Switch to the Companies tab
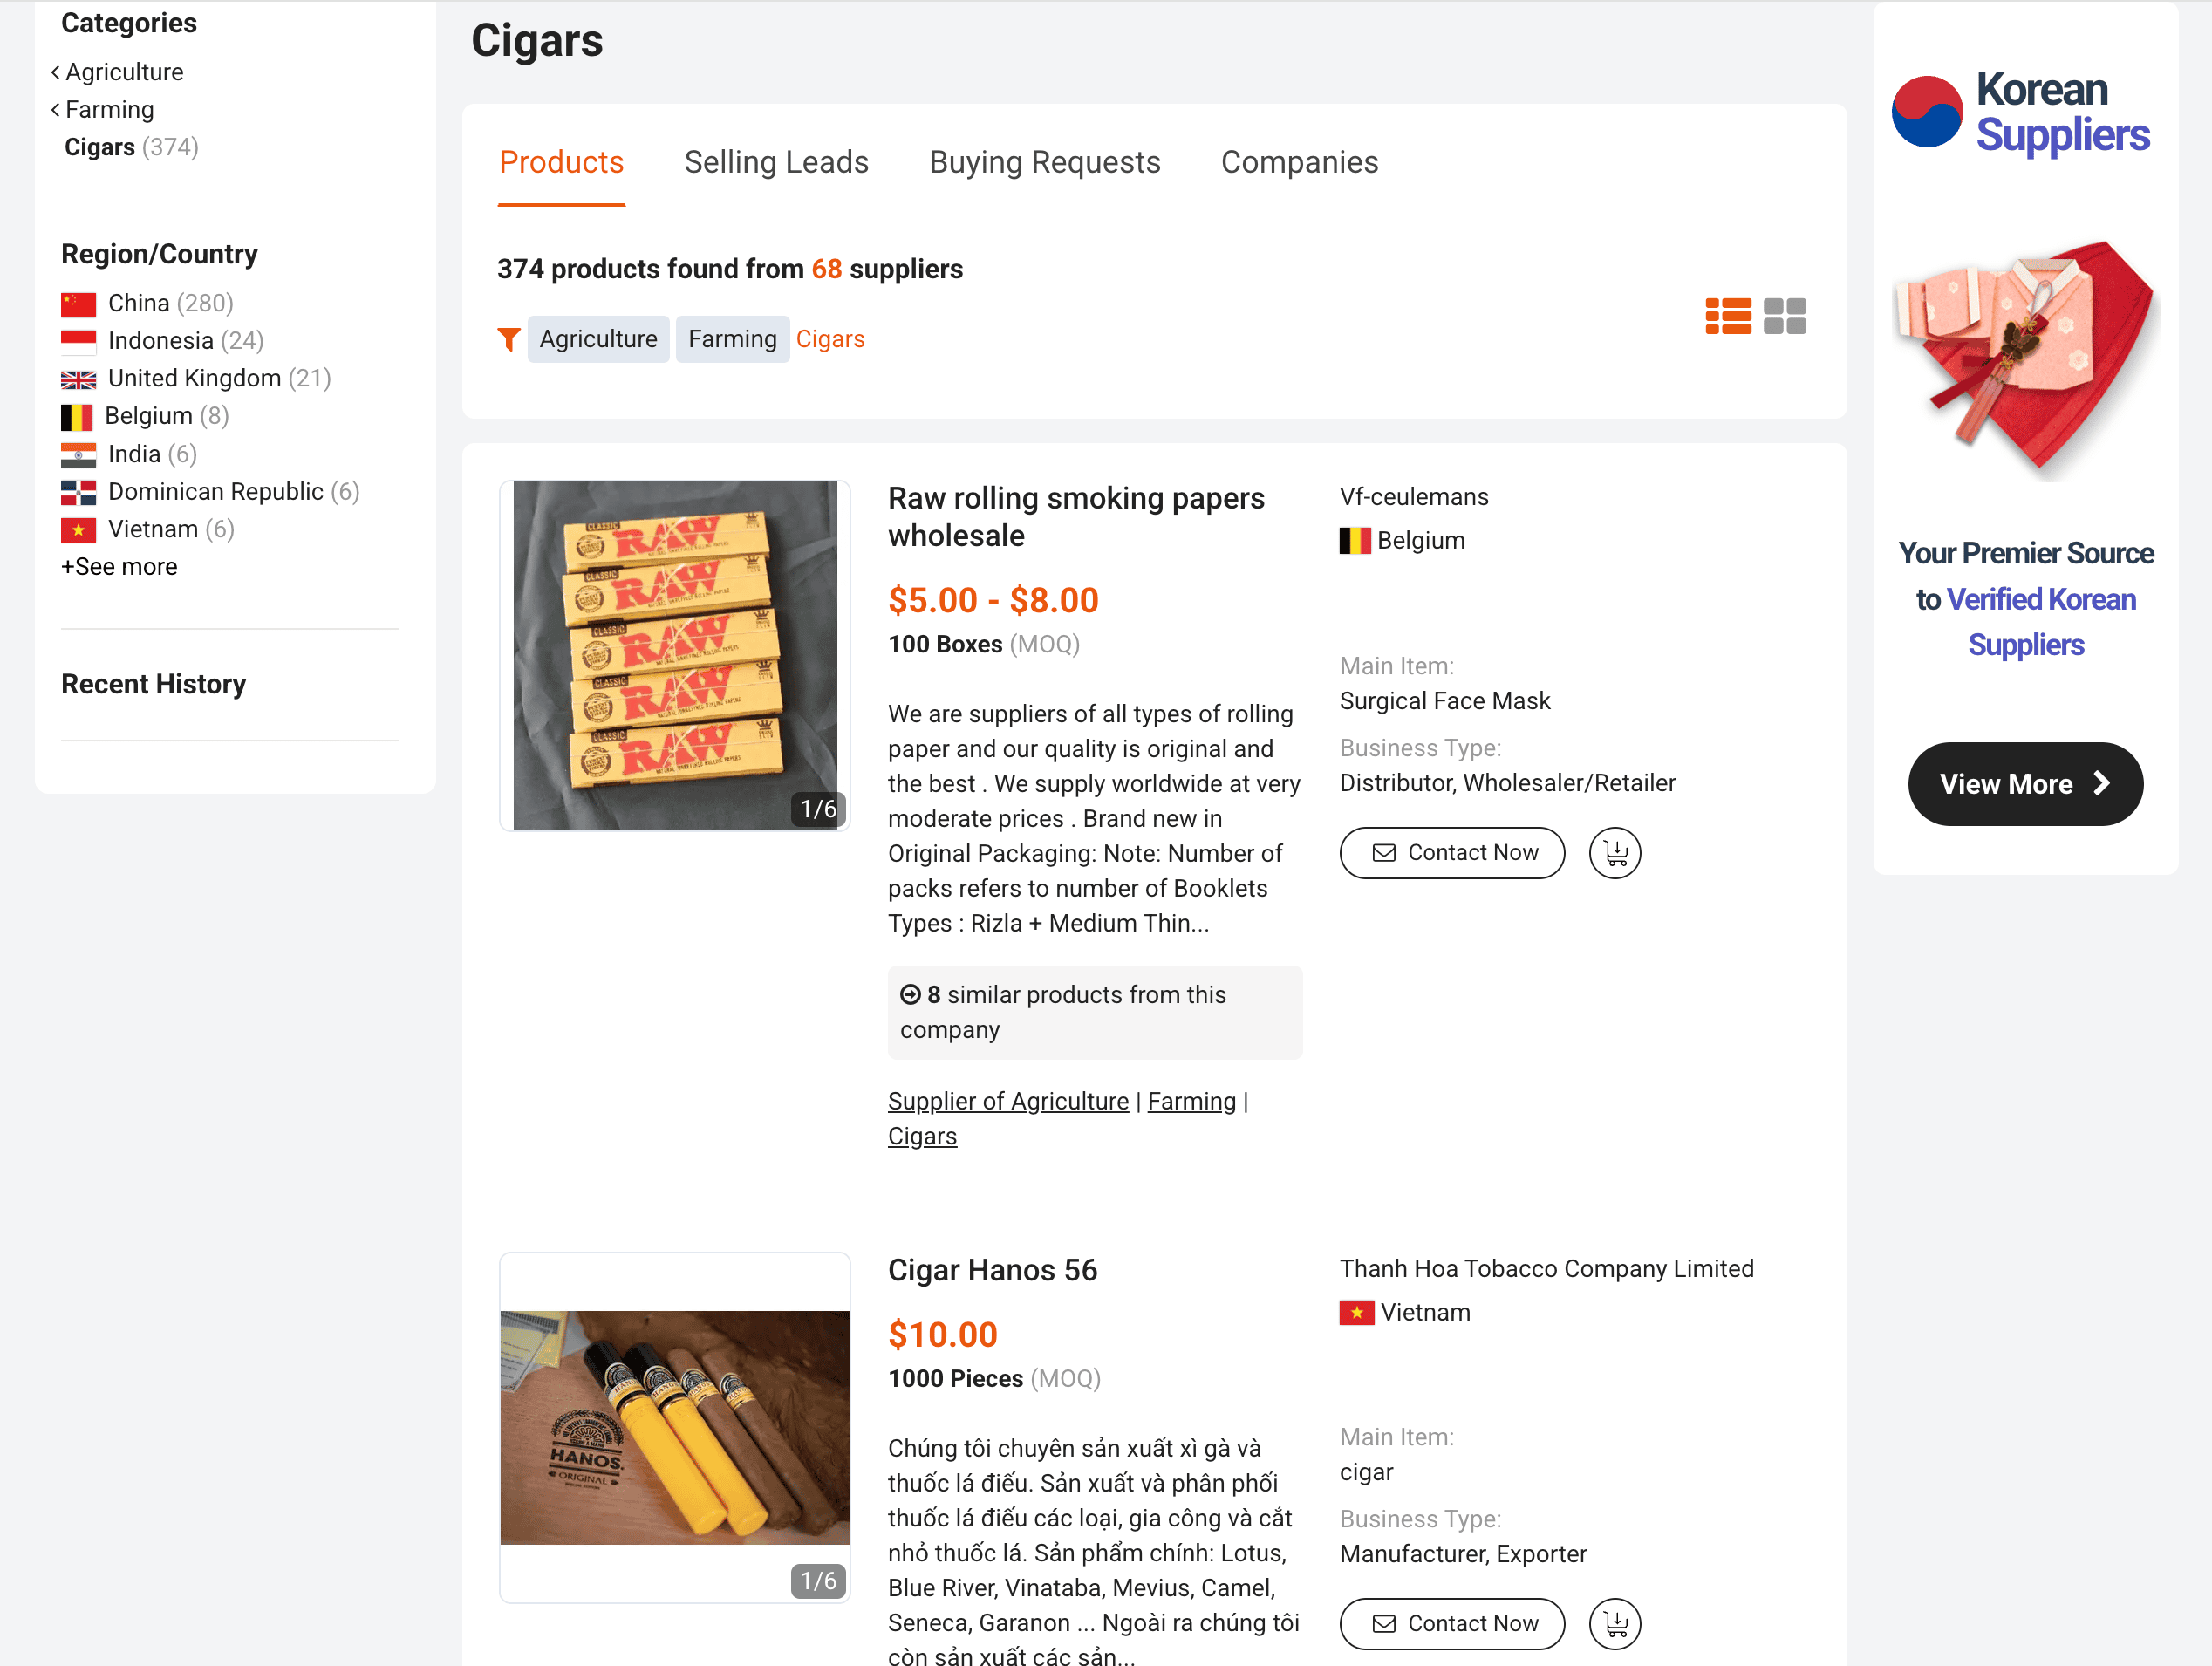Screen dimensions: 2212x1666 (x=1299, y=162)
